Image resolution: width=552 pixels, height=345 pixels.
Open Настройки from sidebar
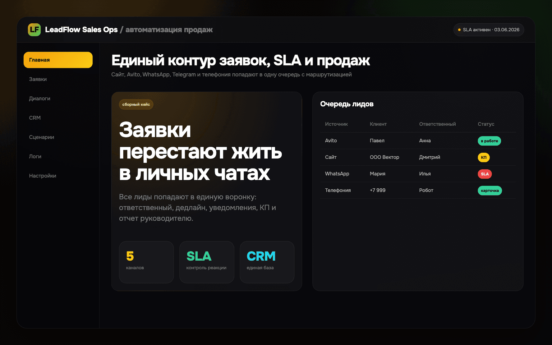58,176
